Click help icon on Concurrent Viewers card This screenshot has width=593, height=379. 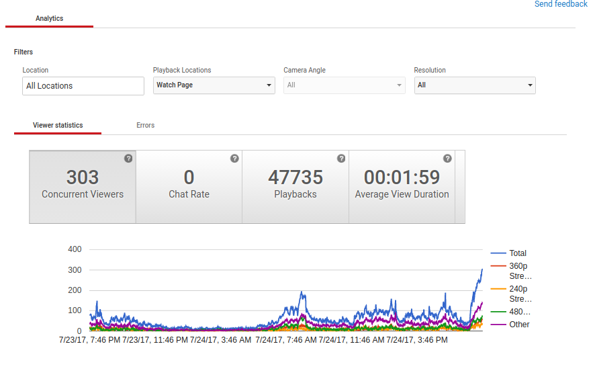(128, 159)
